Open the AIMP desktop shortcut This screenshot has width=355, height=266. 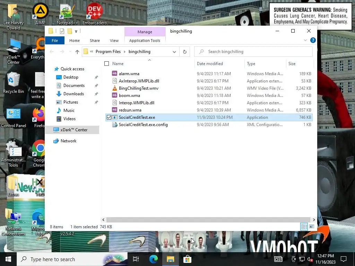click(40, 14)
